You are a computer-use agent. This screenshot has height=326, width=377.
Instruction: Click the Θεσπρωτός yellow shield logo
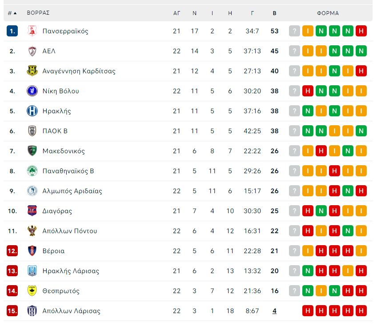pyautogui.click(x=32, y=290)
